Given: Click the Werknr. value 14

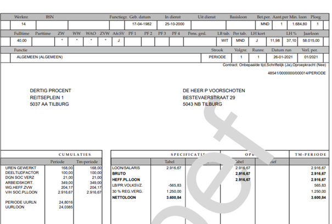Looking at the screenshot, I should point(23,25).
